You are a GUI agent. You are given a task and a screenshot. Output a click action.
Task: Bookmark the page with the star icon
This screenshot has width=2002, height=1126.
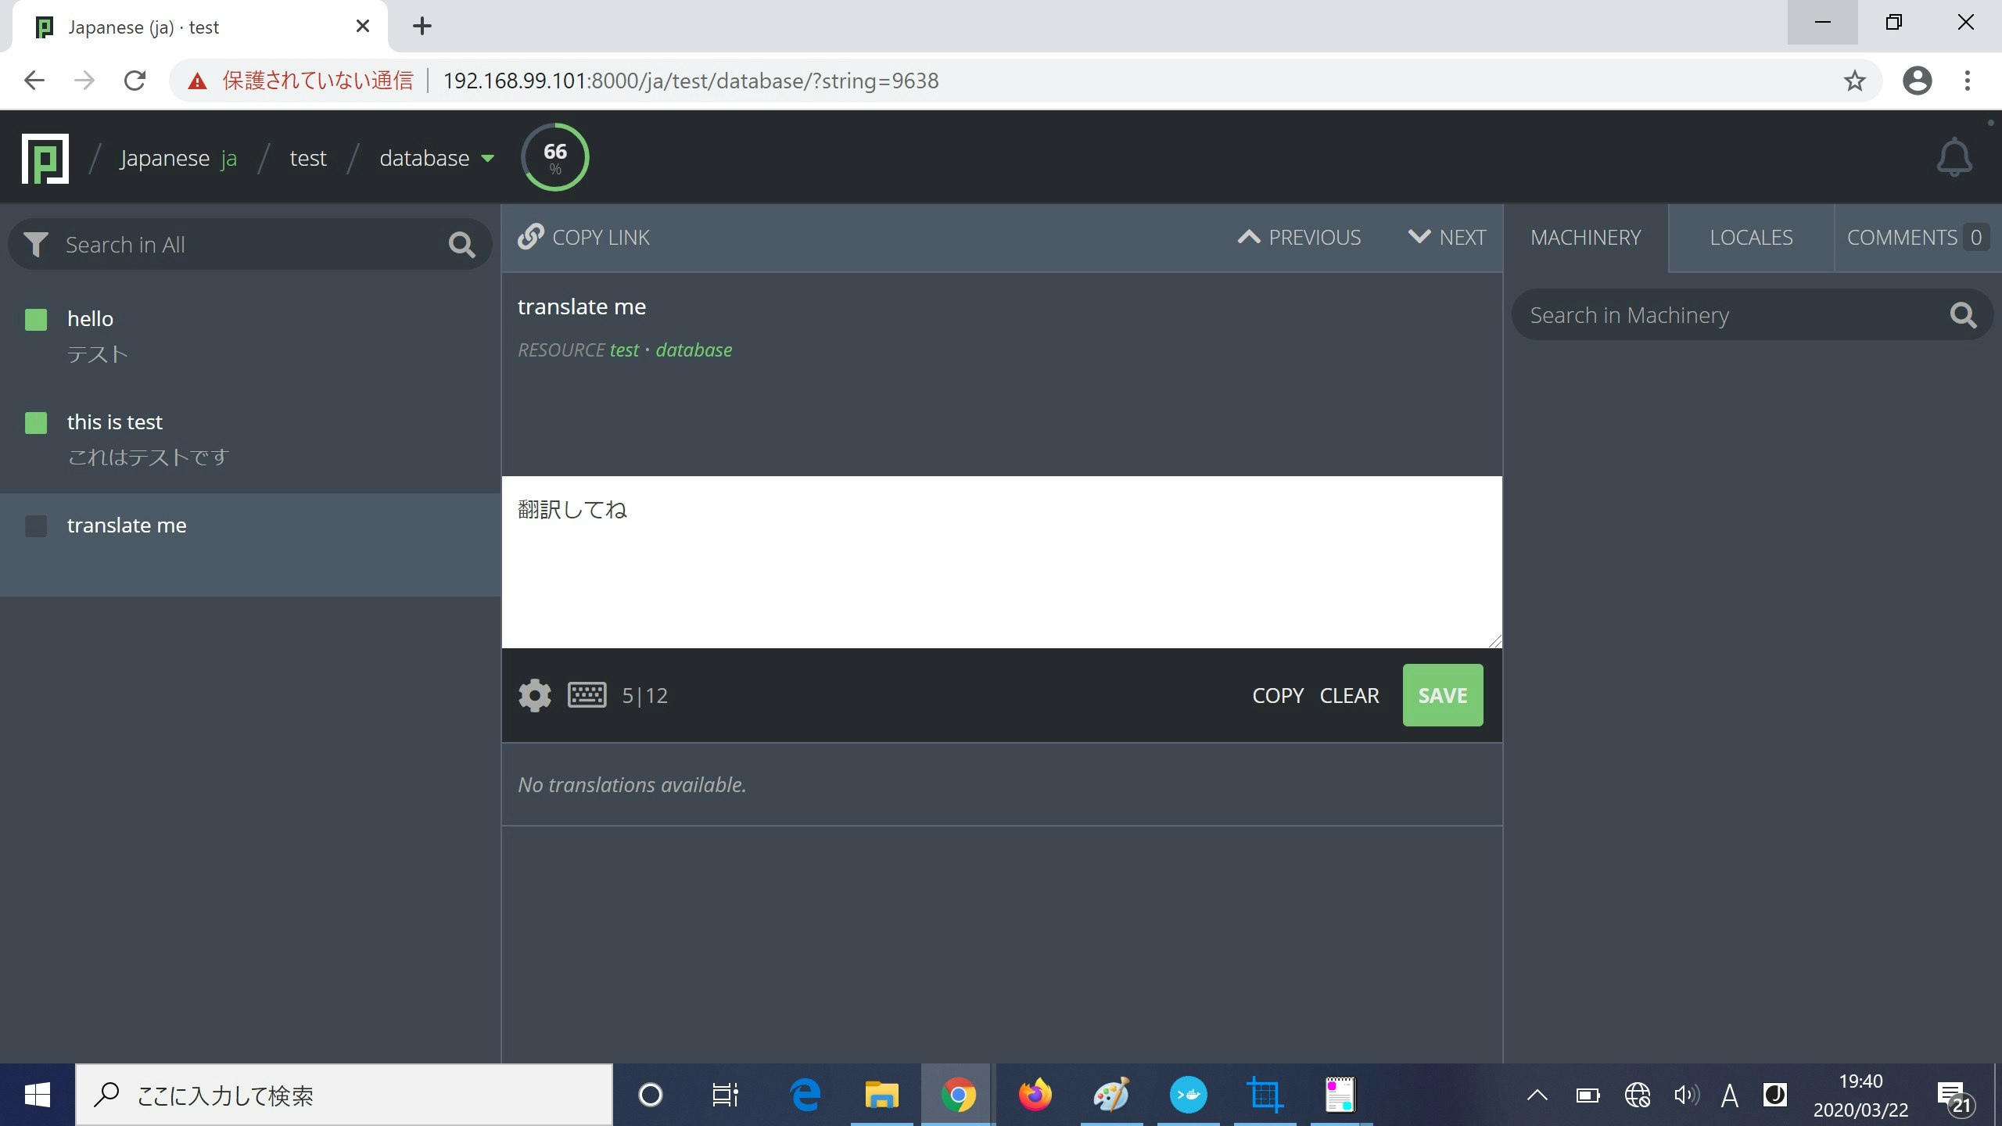pyautogui.click(x=1855, y=81)
